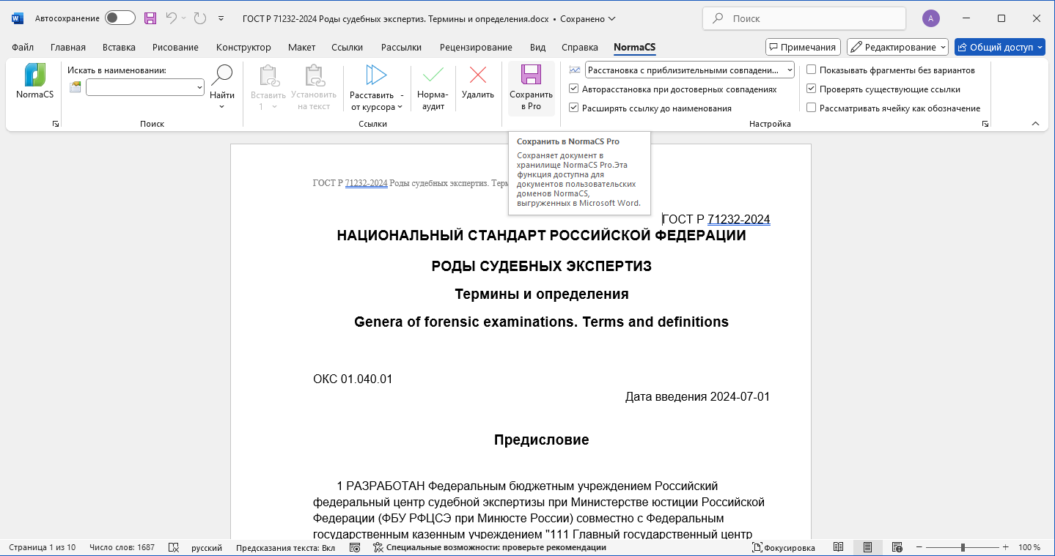The width and height of the screenshot is (1055, 556).
Task: Check Показывать фрагменты без вариантов
Action: tap(812, 70)
